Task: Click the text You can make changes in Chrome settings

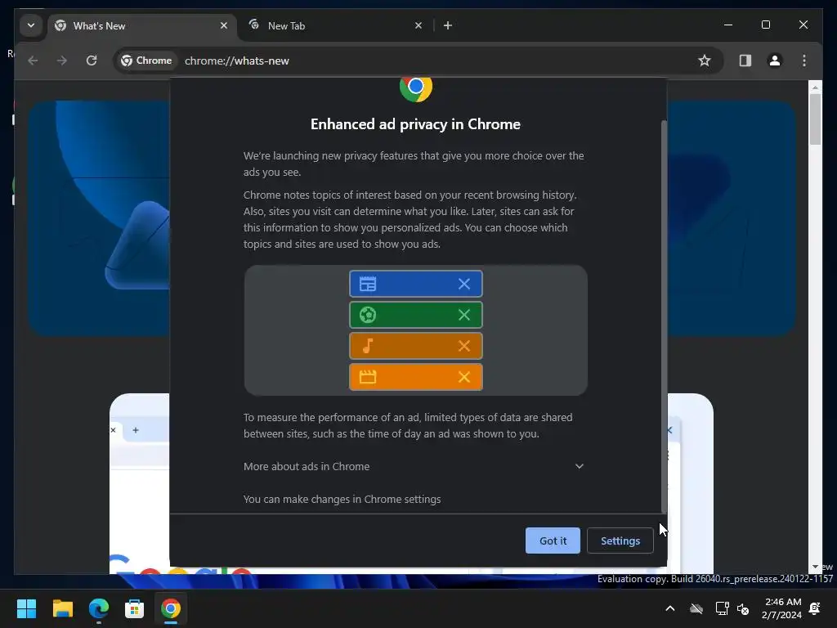Action: pos(342,500)
